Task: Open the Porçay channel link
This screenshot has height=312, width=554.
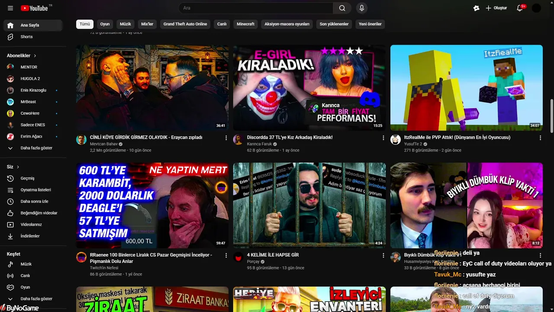Action: (253, 262)
